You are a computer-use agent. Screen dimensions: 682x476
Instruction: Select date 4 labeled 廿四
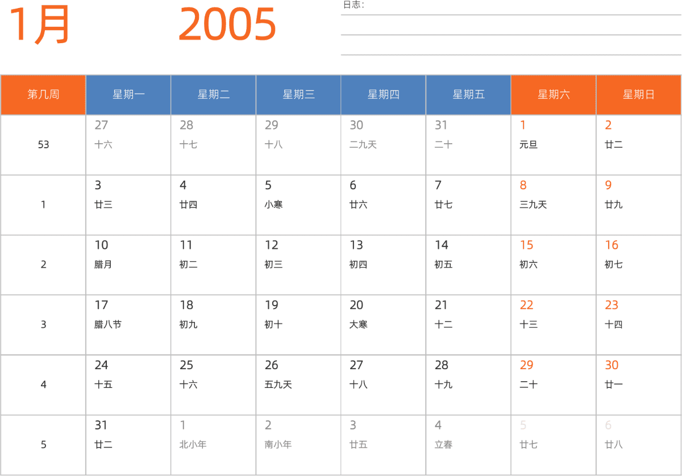pyautogui.click(x=214, y=205)
